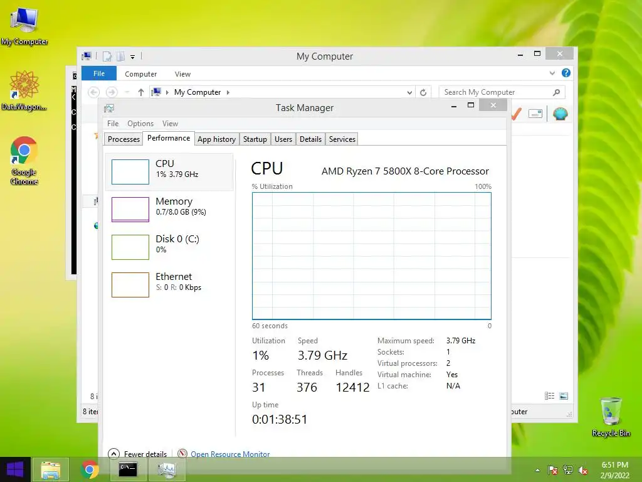
Task: Refresh the My Computer window
Action: pyautogui.click(x=423, y=92)
